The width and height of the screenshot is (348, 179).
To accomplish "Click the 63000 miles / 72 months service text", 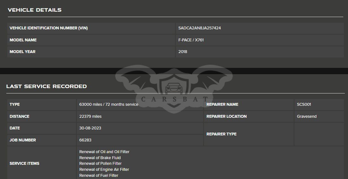I will point(109,104).
